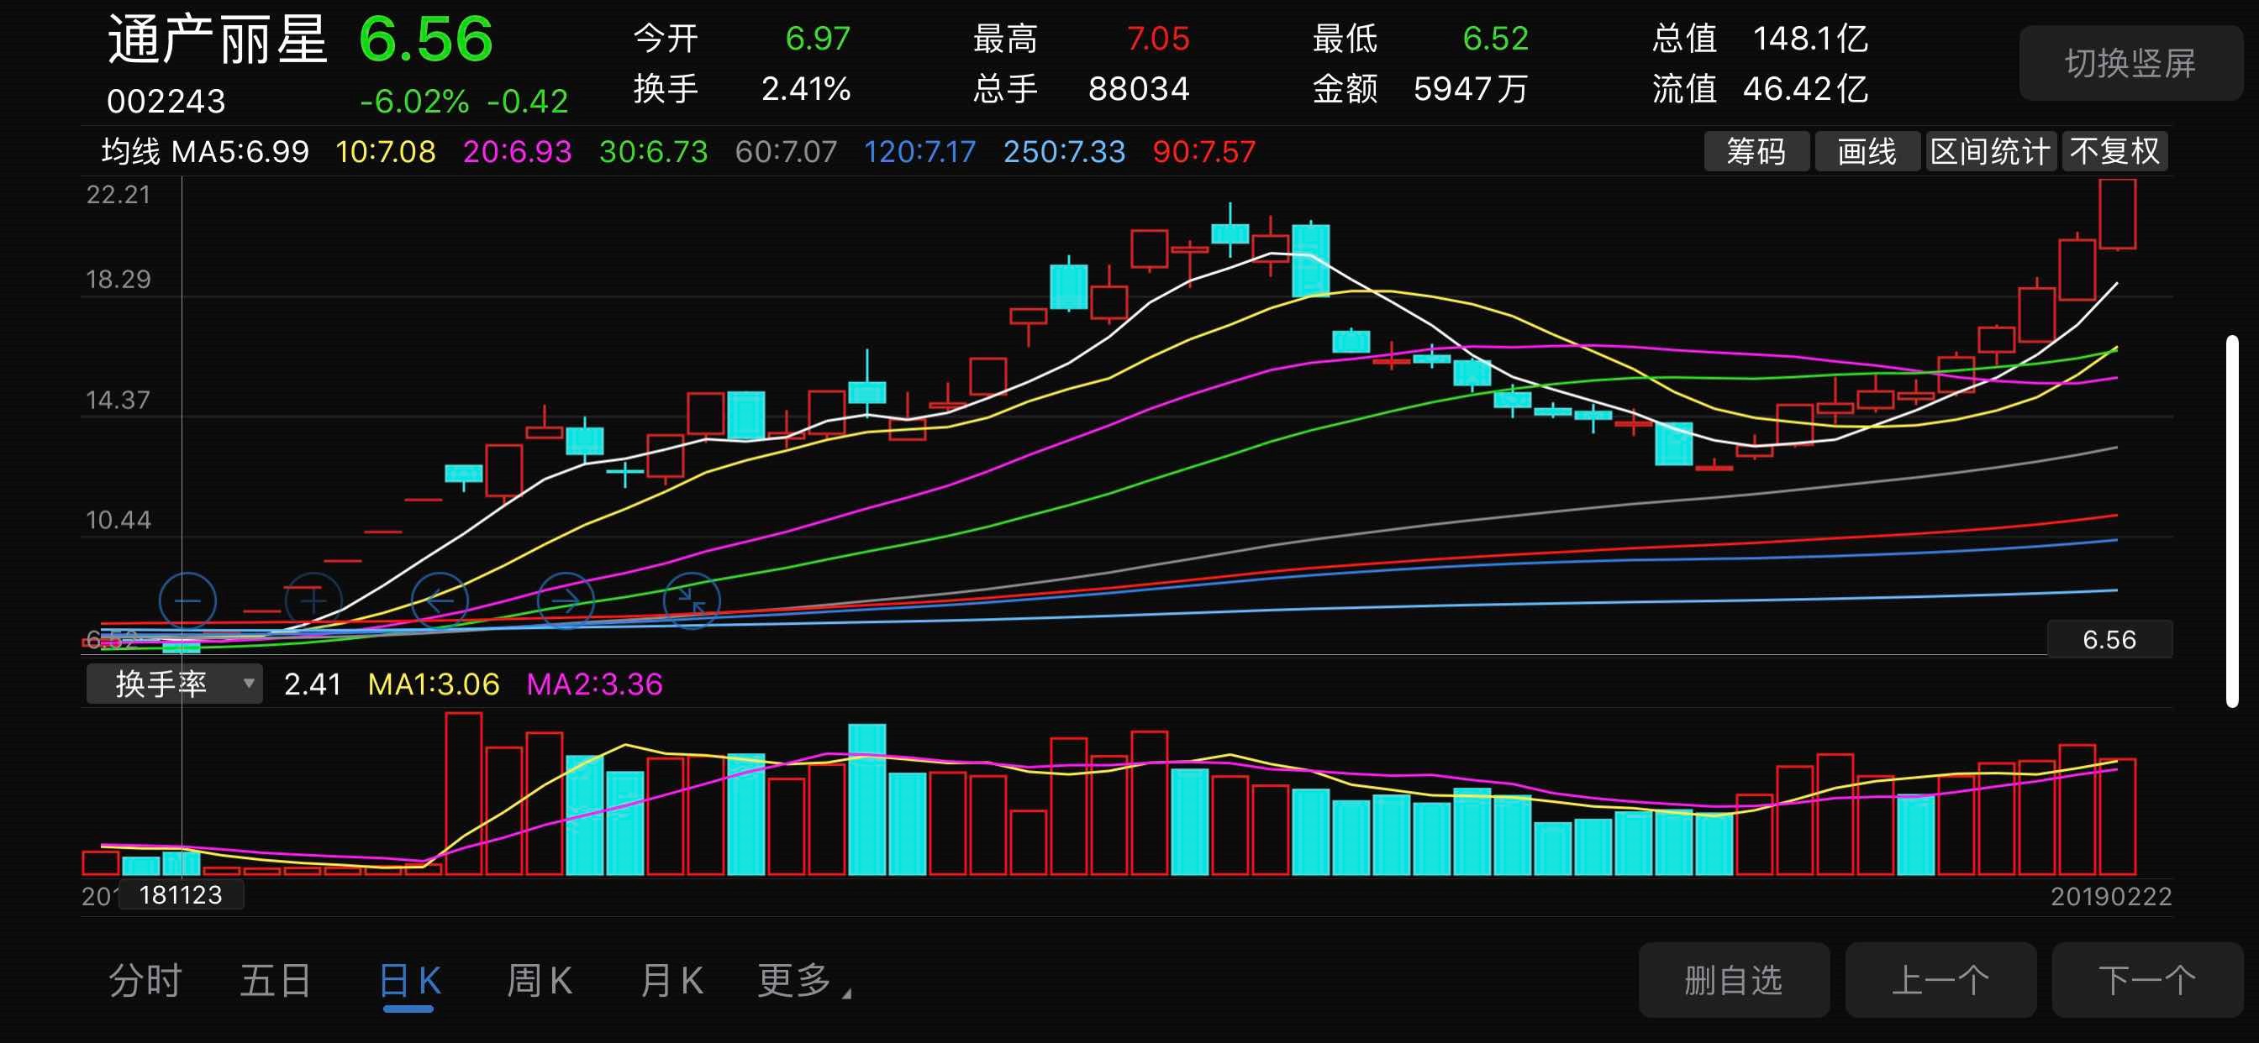Tap the 最高 value 7.05
2259x1043 pixels.
[x=1157, y=39]
